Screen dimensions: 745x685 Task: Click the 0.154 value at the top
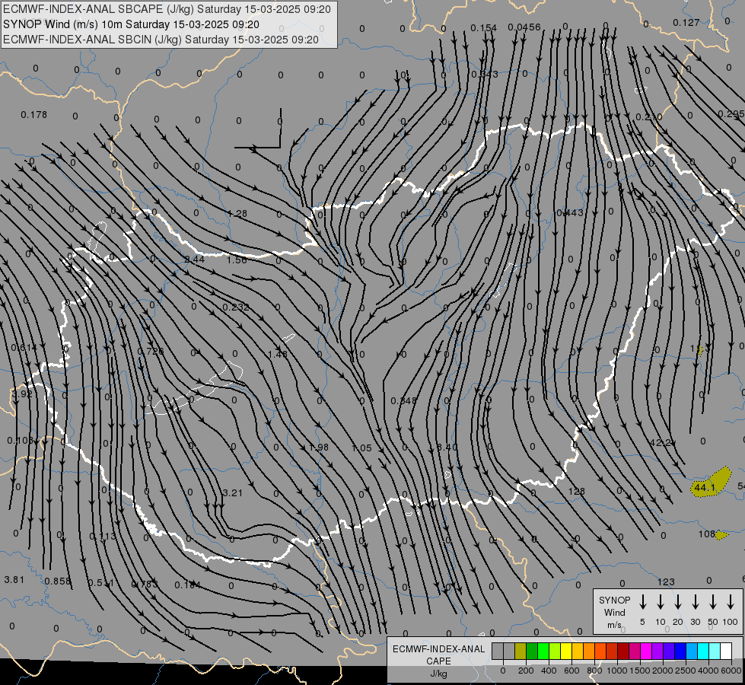484,28
